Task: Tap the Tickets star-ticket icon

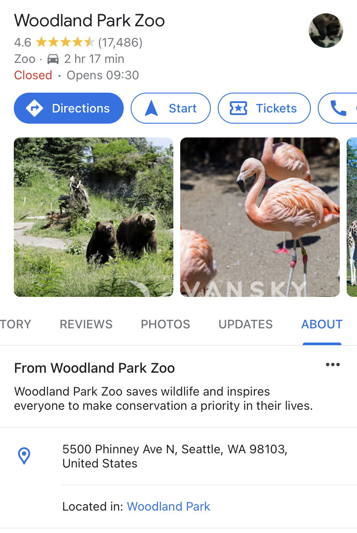Action: coord(238,108)
